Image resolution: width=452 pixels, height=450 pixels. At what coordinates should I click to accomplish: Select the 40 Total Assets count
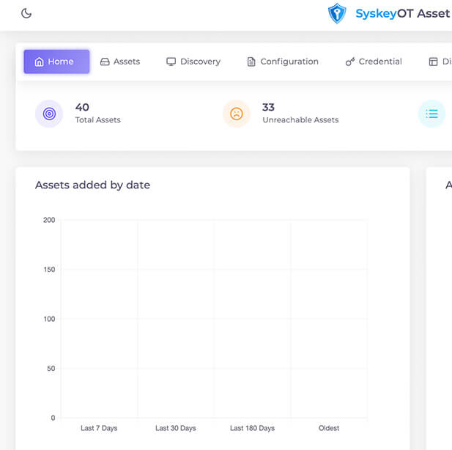point(82,107)
